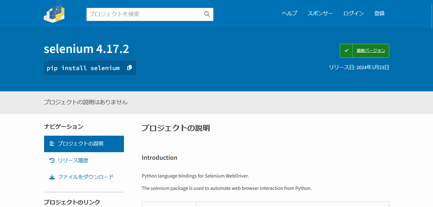Click the search magnifier icon

pyautogui.click(x=207, y=14)
